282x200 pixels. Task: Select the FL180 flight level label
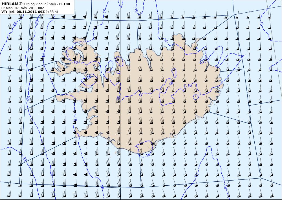[x=65, y=4]
